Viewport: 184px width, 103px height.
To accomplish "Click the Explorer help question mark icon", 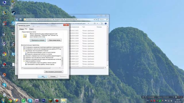I will (x=106, y=23).
